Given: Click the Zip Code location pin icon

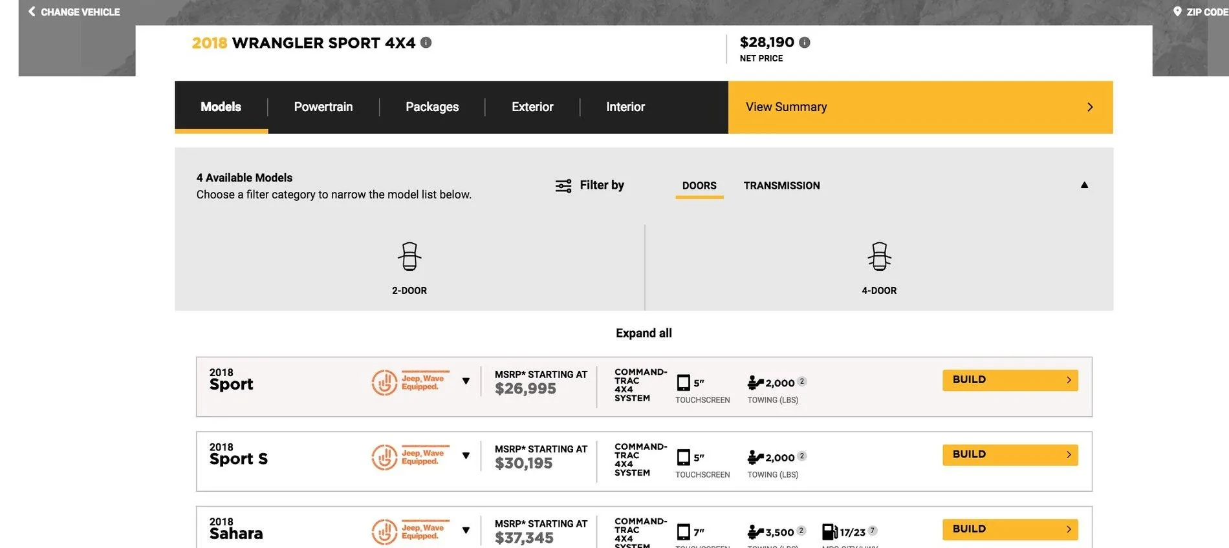Looking at the screenshot, I should [x=1177, y=11].
